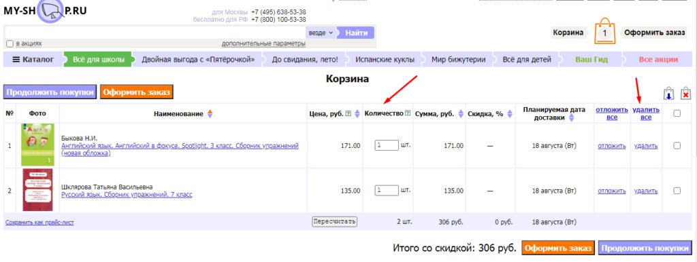Open the shopping bag cart icon
Image resolution: width=697 pixels, height=262 pixels.
604,31
